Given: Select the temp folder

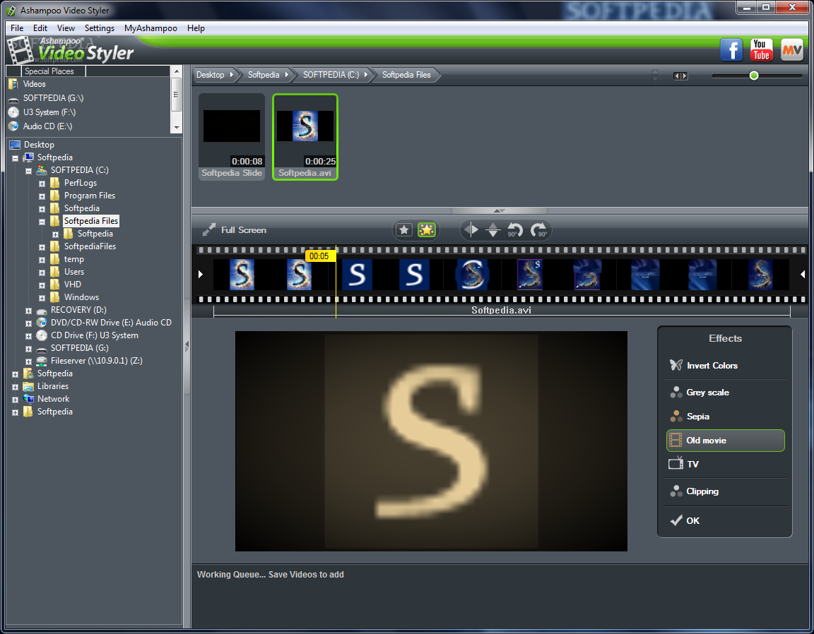Looking at the screenshot, I should click(73, 259).
